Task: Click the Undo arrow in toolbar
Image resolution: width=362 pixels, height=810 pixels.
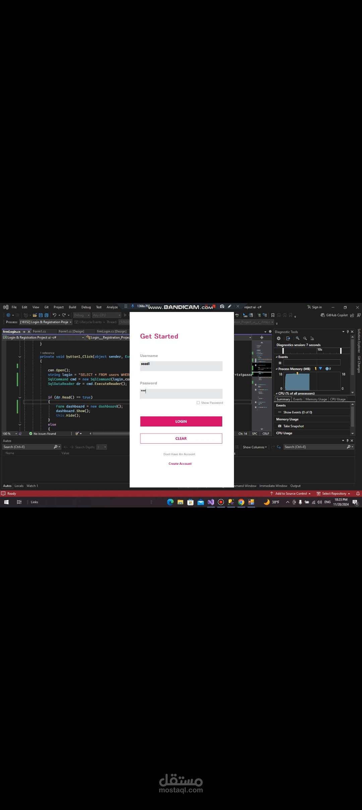Action: (54, 315)
